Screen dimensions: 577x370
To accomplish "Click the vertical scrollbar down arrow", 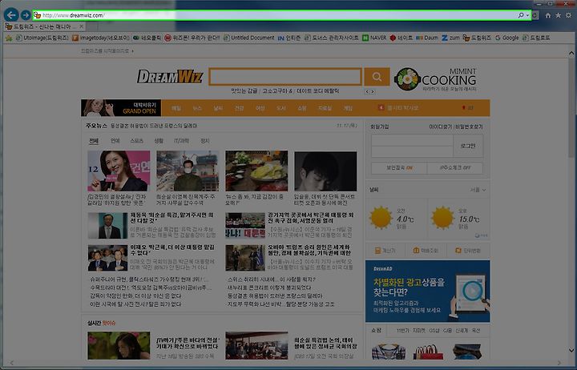I will pyautogui.click(x=571, y=351).
